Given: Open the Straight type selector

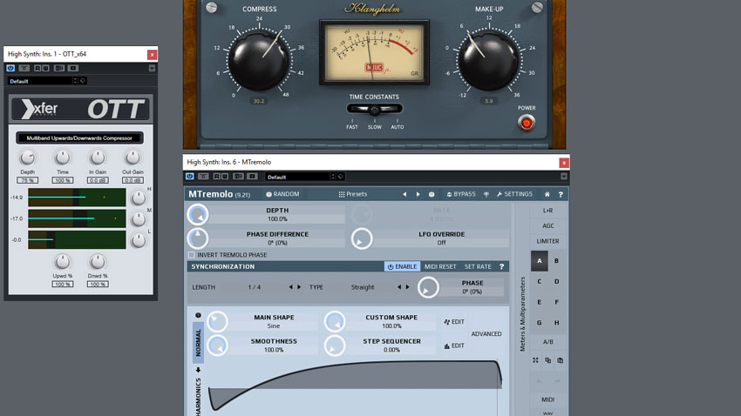Looking at the screenshot, I should (363, 287).
